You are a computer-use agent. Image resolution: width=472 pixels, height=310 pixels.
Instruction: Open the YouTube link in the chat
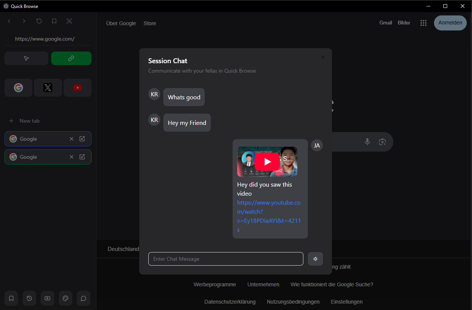click(269, 216)
